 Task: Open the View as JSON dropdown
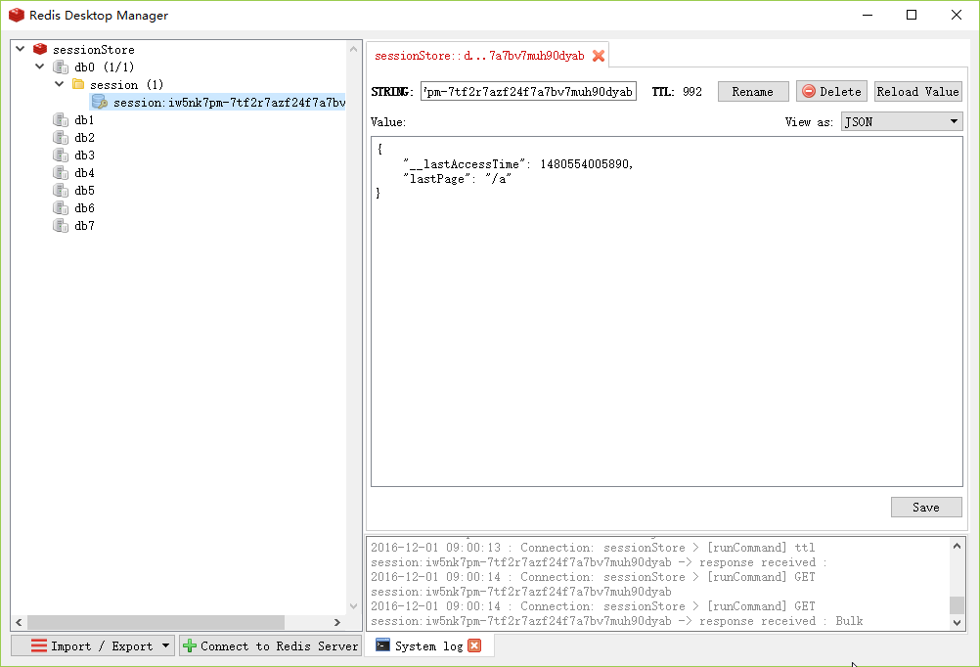pos(902,122)
